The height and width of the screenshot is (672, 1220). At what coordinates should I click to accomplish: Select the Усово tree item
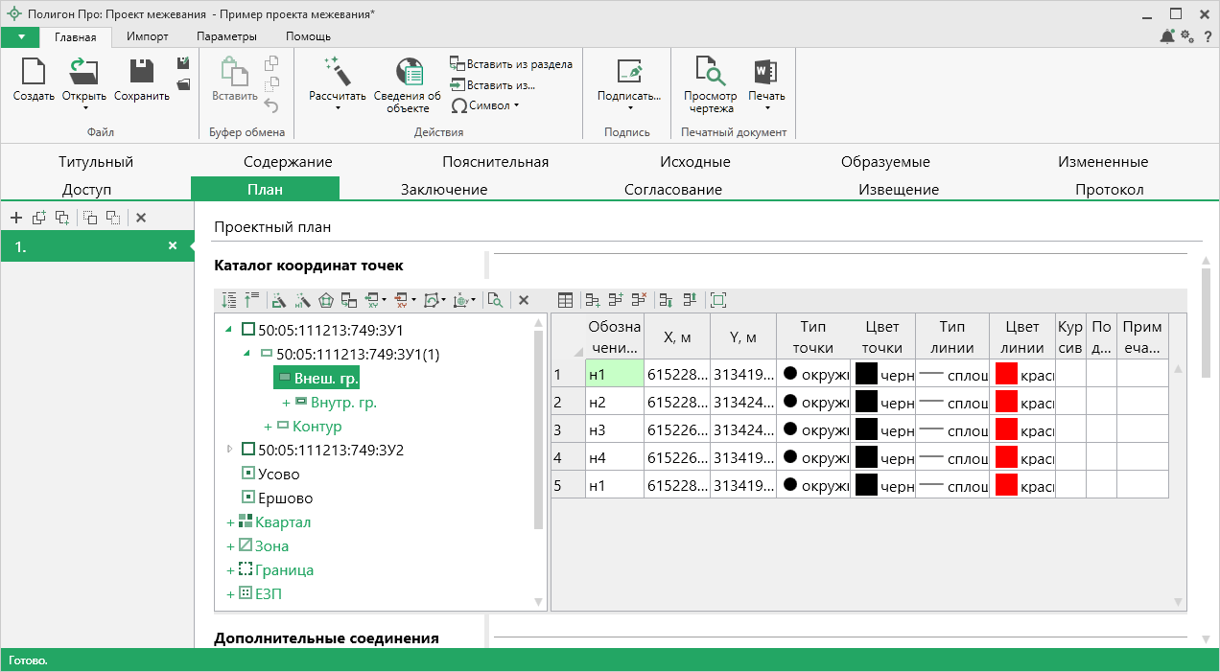coord(278,474)
